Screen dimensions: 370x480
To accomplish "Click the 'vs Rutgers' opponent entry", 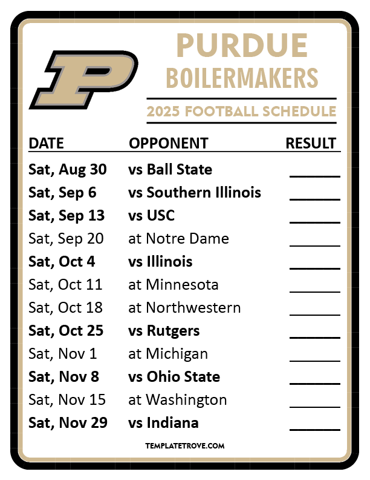I will pos(164,331).
